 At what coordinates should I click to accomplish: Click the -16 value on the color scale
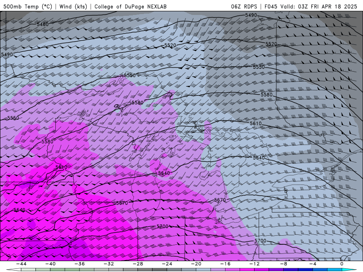(226, 264)
